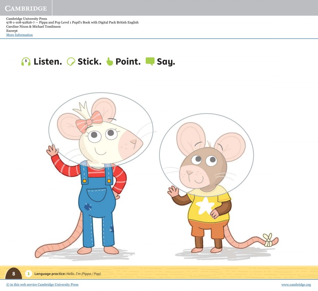Click the Language practice text

tap(68, 274)
